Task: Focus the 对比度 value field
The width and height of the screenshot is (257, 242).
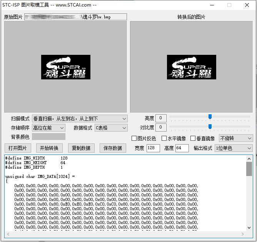Action: click(x=161, y=127)
